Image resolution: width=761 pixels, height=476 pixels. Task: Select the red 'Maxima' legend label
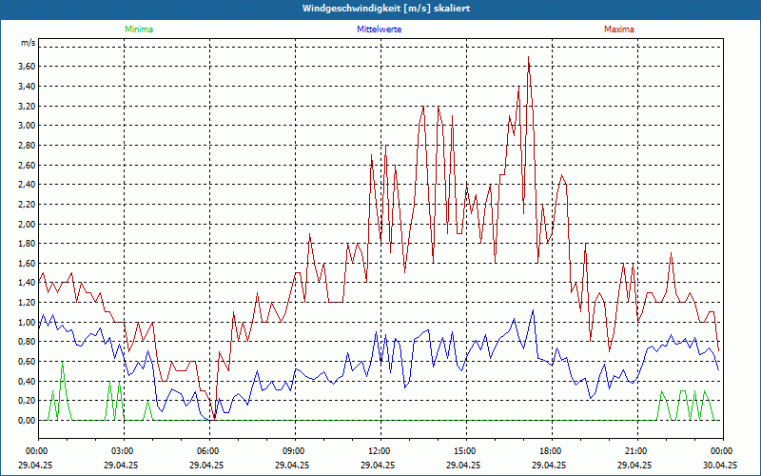point(619,30)
